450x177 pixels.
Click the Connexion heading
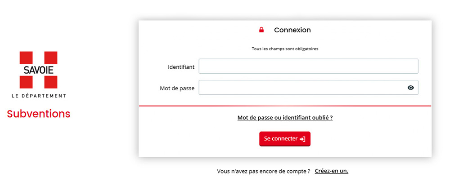[292, 30]
